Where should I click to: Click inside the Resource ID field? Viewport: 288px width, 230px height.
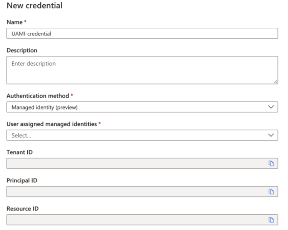[x=135, y=220]
